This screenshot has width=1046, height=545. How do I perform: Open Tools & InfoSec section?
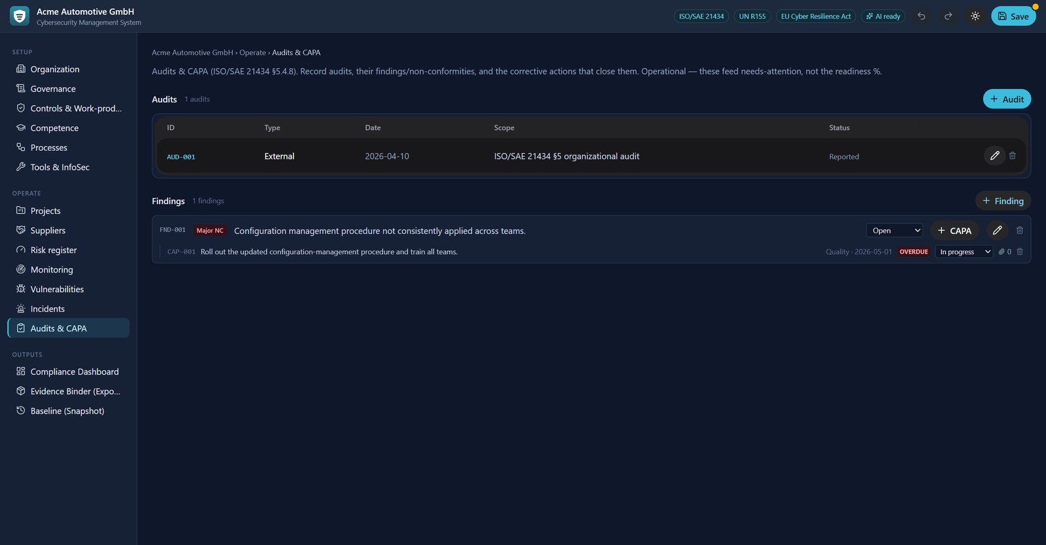click(69, 167)
